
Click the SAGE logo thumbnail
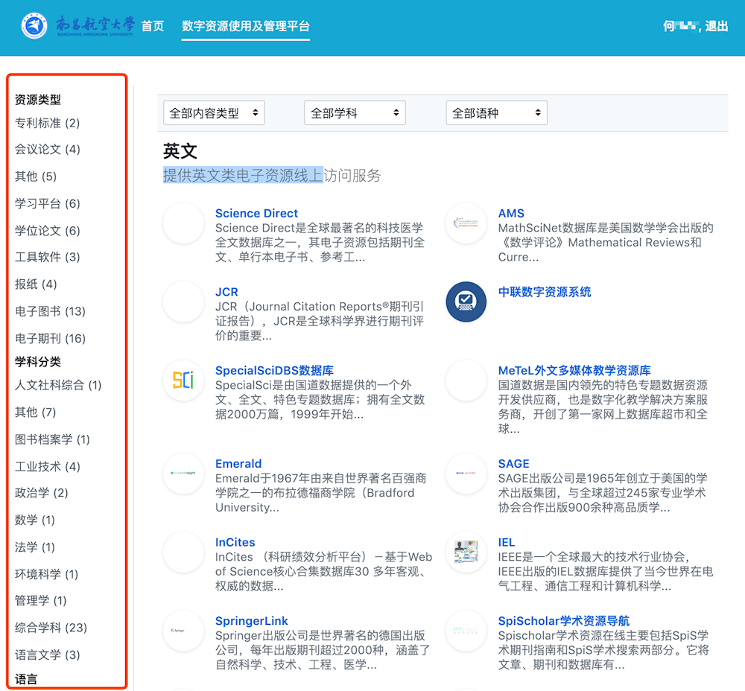tap(466, 474)
